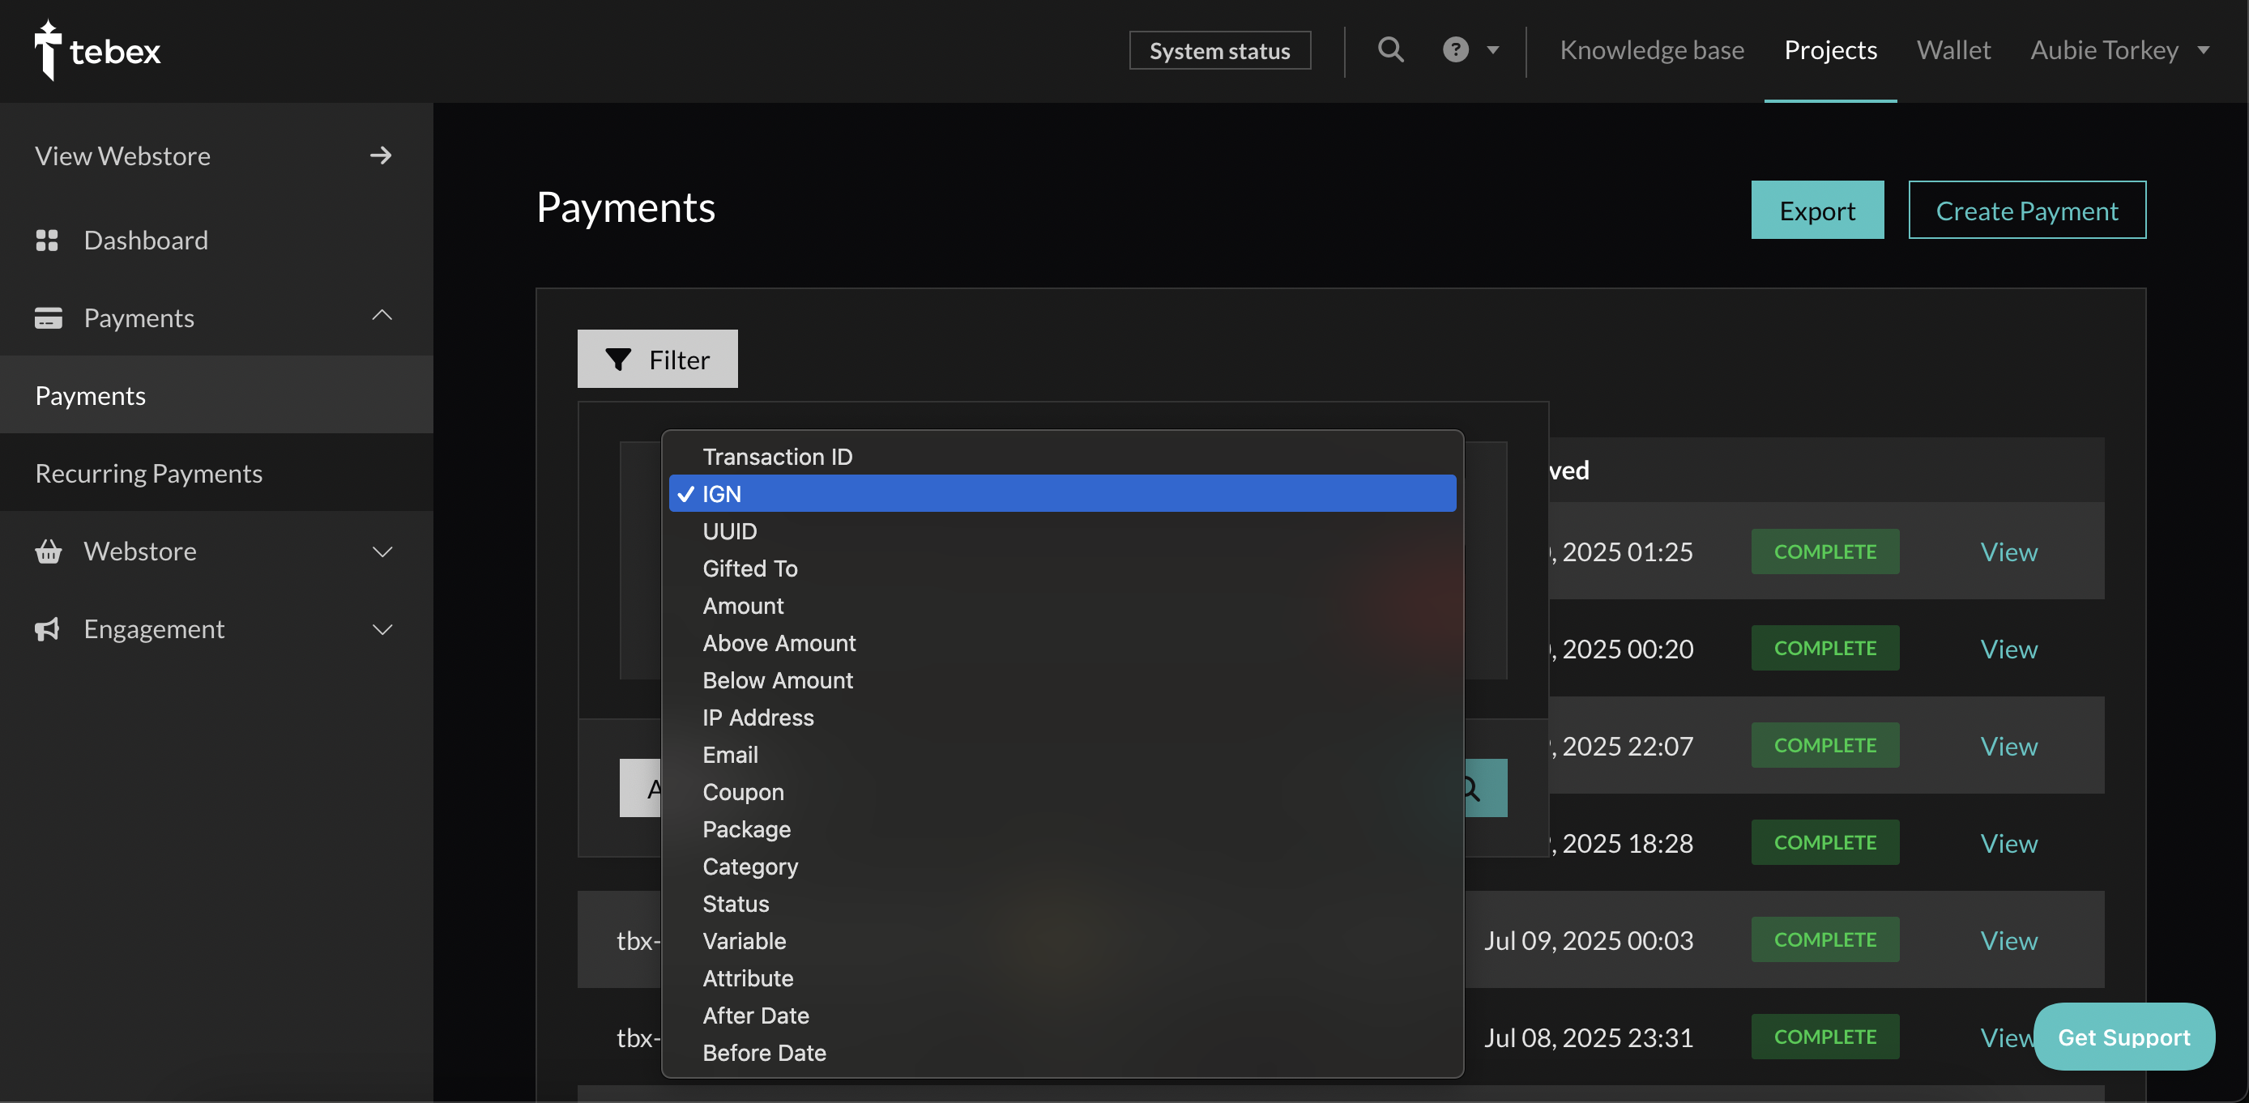
Task: Open the Aubie Torkey account dropdown
Action: pyautogui.click(x=2119, y=50)
